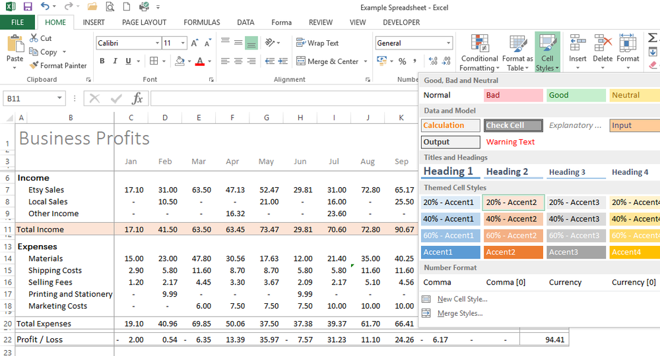This screenshot has height=356, width=660.
Task: Increase decimal places
Action: [x=433, y=61]
